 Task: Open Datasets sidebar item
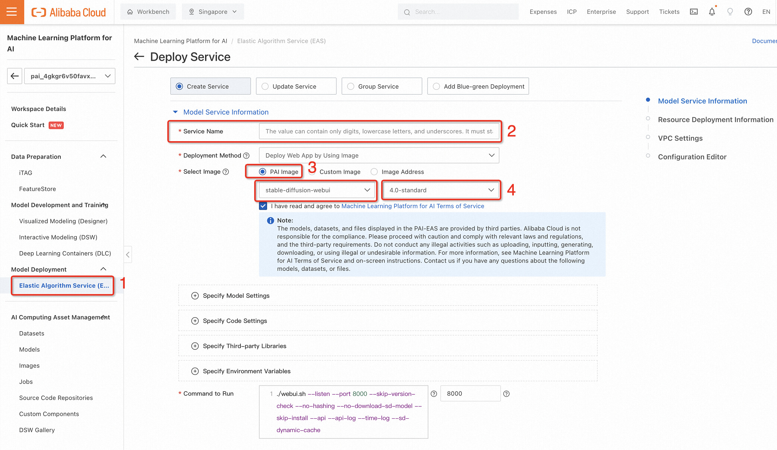click(x=32, y=333)
